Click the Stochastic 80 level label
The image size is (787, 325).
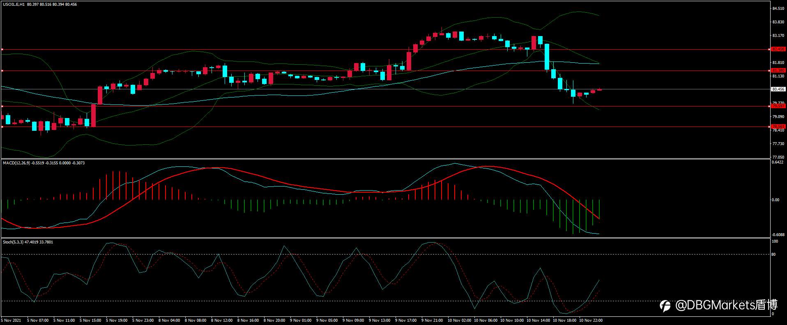click(x=774, y=255)
